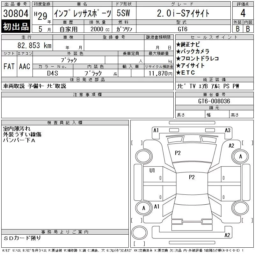The image size is (255, 255).
Task: Click the rear-right wheel circle
Action: coord(240,208)
